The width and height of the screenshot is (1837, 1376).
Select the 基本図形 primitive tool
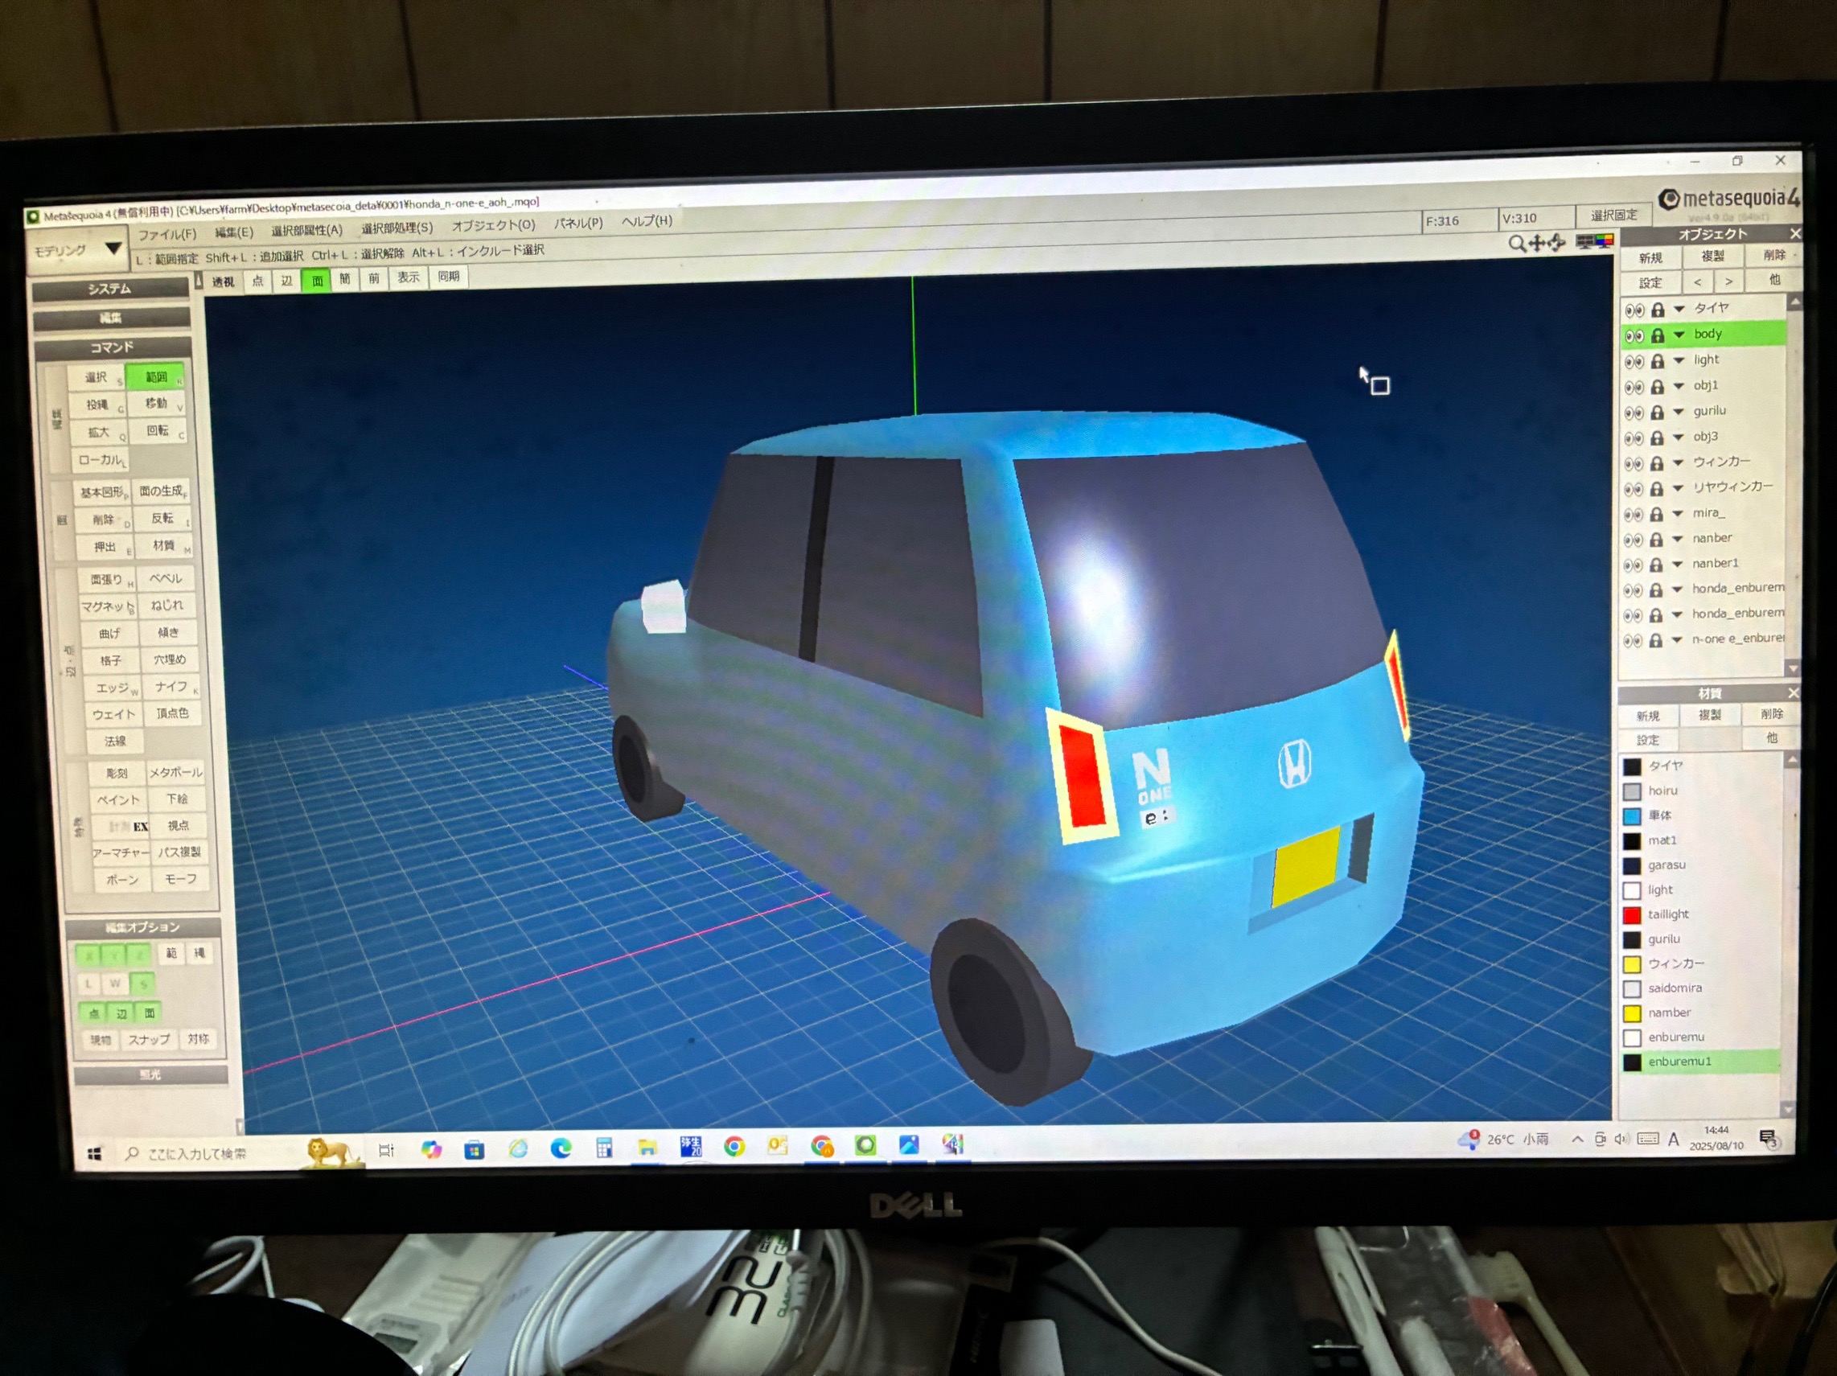pyautogui.click(x=102, y=493)
